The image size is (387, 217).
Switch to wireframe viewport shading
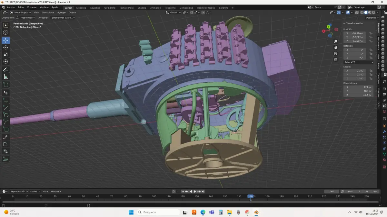pos(362,13)
